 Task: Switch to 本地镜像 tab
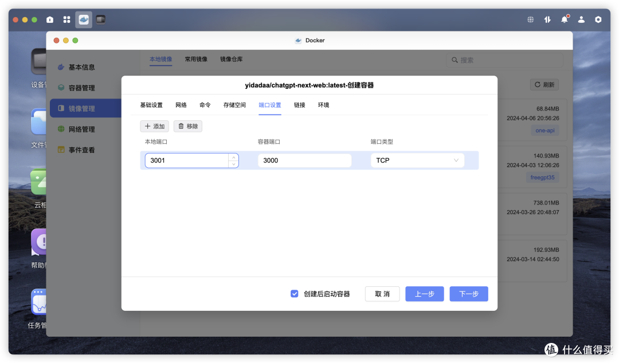160,60
